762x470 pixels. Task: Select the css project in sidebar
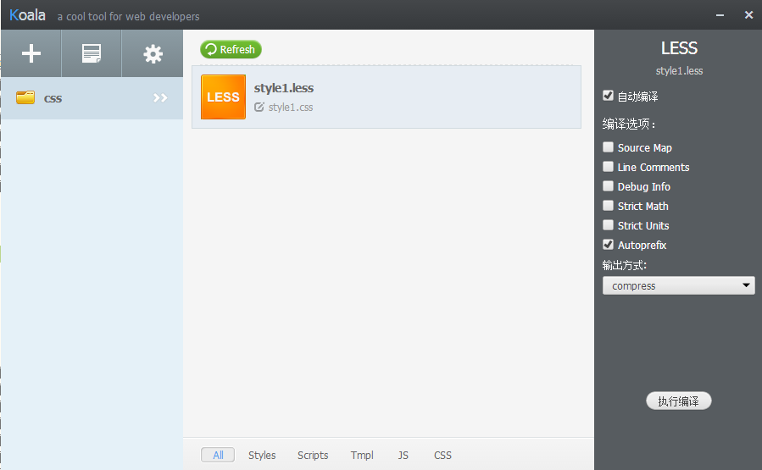tap(92, 98)
